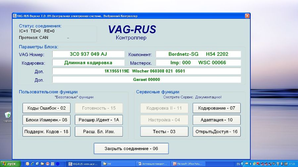Open the Recycle Bin desktop icon
This screenshot has width=298, height=167.
pyautogui.click(x=7, y=116)
